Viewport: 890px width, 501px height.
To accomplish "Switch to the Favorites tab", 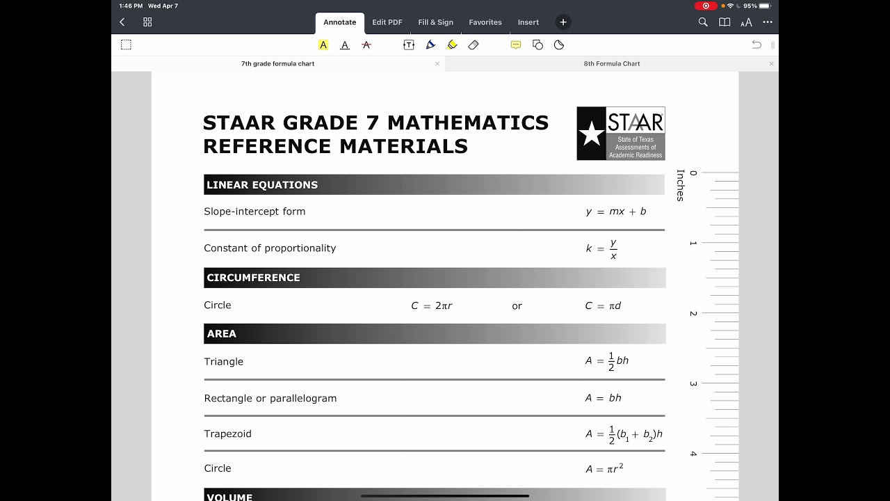I will pyautogui.click(x=485, y=22).
